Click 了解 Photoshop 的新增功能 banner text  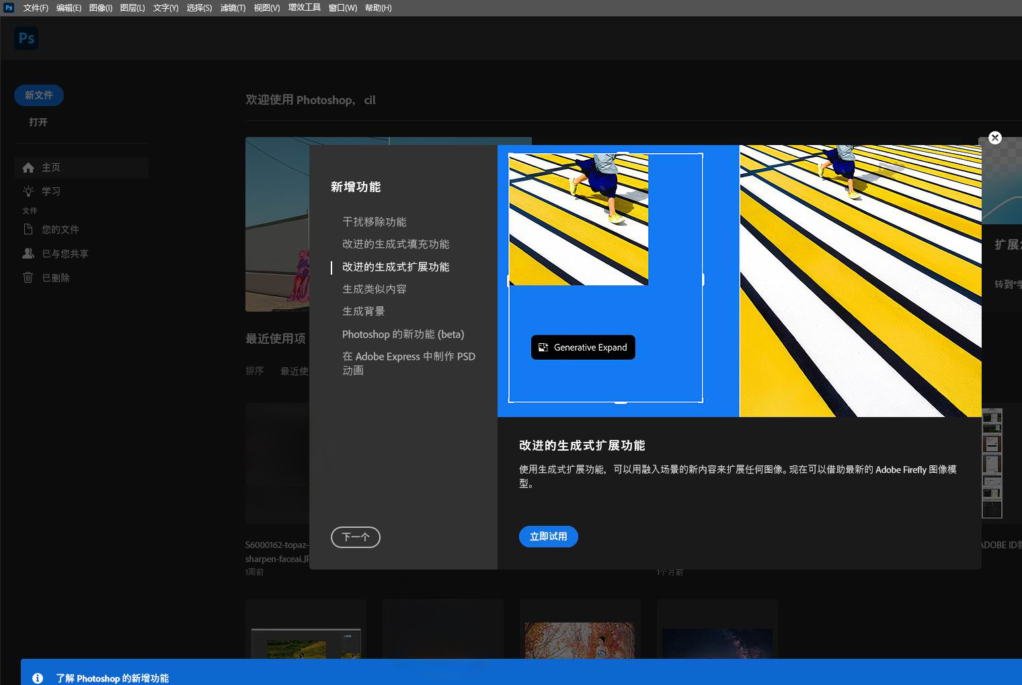click(112, 678)
